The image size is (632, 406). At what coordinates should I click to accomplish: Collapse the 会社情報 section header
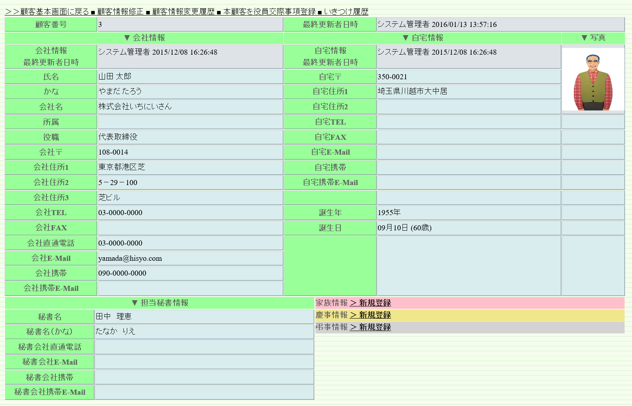click(144, 38)
